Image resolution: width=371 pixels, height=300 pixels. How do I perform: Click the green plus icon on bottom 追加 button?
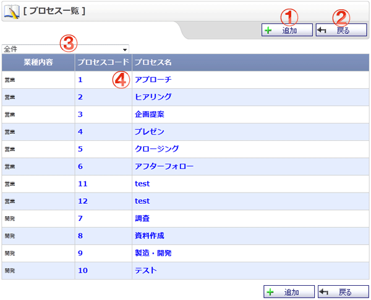click(270, 292)
